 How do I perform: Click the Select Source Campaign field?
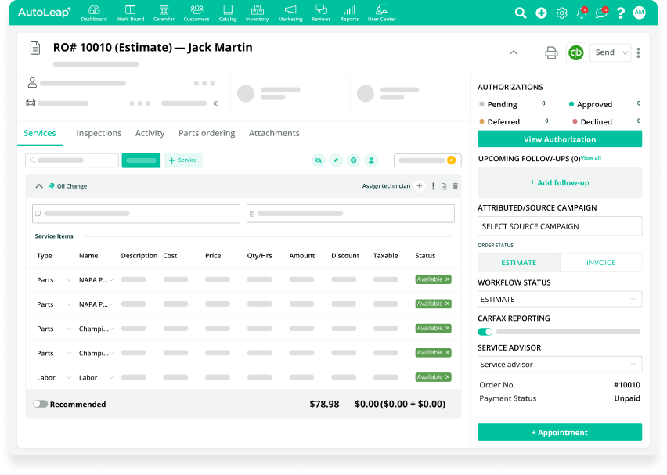pyautogui.click(x=559, y=226)
